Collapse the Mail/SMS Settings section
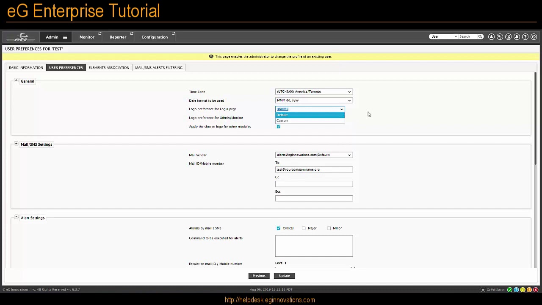This screenshot has height=305, width=542. pos(16,144)
